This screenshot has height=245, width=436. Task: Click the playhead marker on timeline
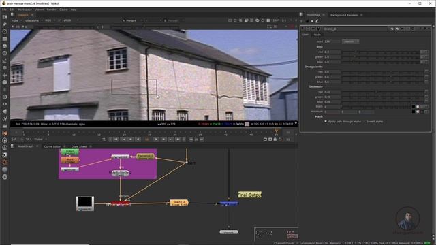pyautogui.click(x=277, y=131)
